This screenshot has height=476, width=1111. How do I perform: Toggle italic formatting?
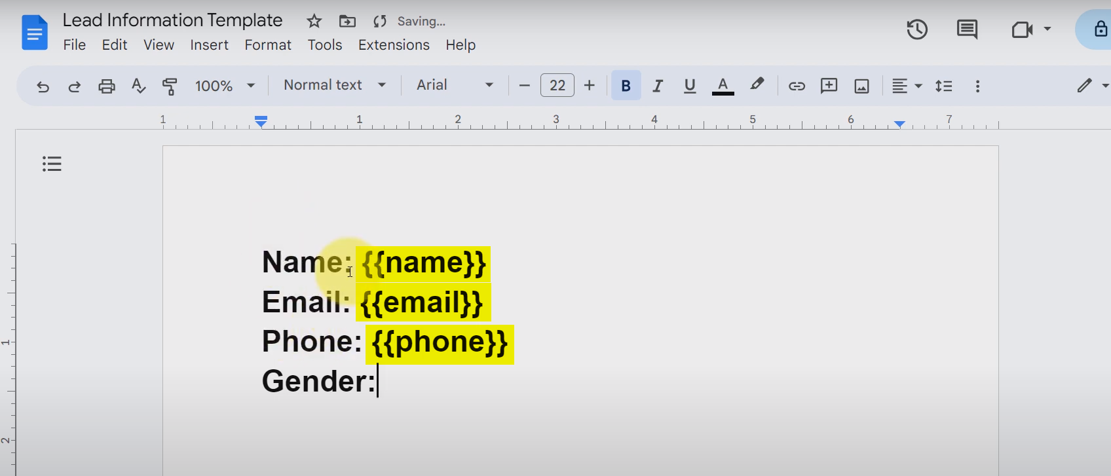tap(658, 86)
